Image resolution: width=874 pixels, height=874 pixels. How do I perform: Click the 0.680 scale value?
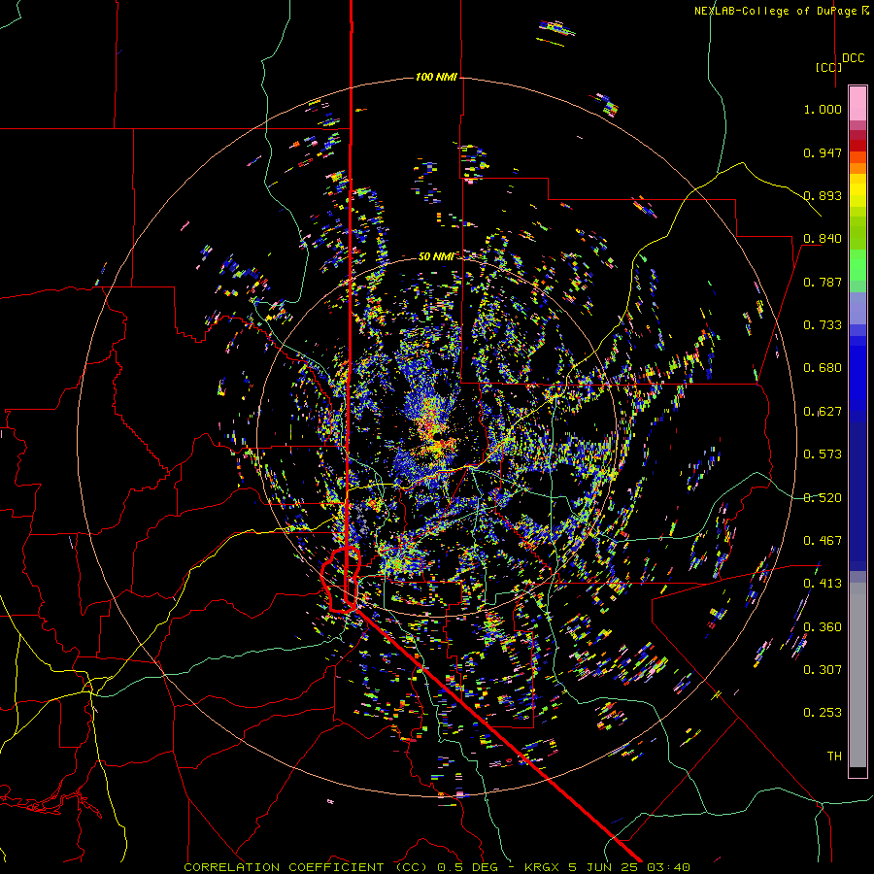823,368
